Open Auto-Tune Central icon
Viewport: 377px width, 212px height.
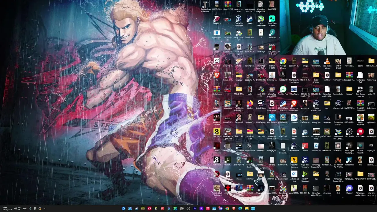point(272,21)
